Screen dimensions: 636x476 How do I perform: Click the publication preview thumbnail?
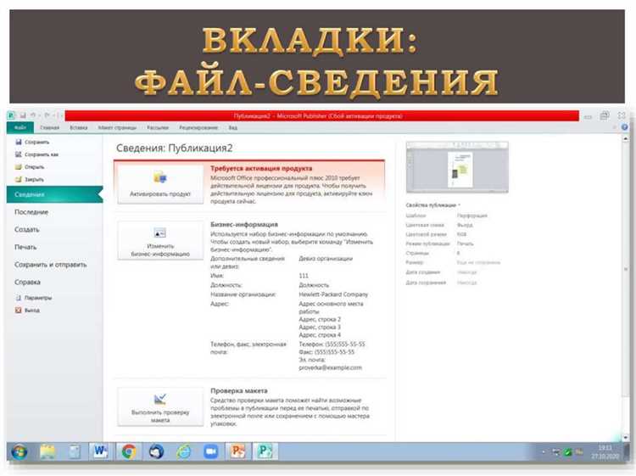457,167
